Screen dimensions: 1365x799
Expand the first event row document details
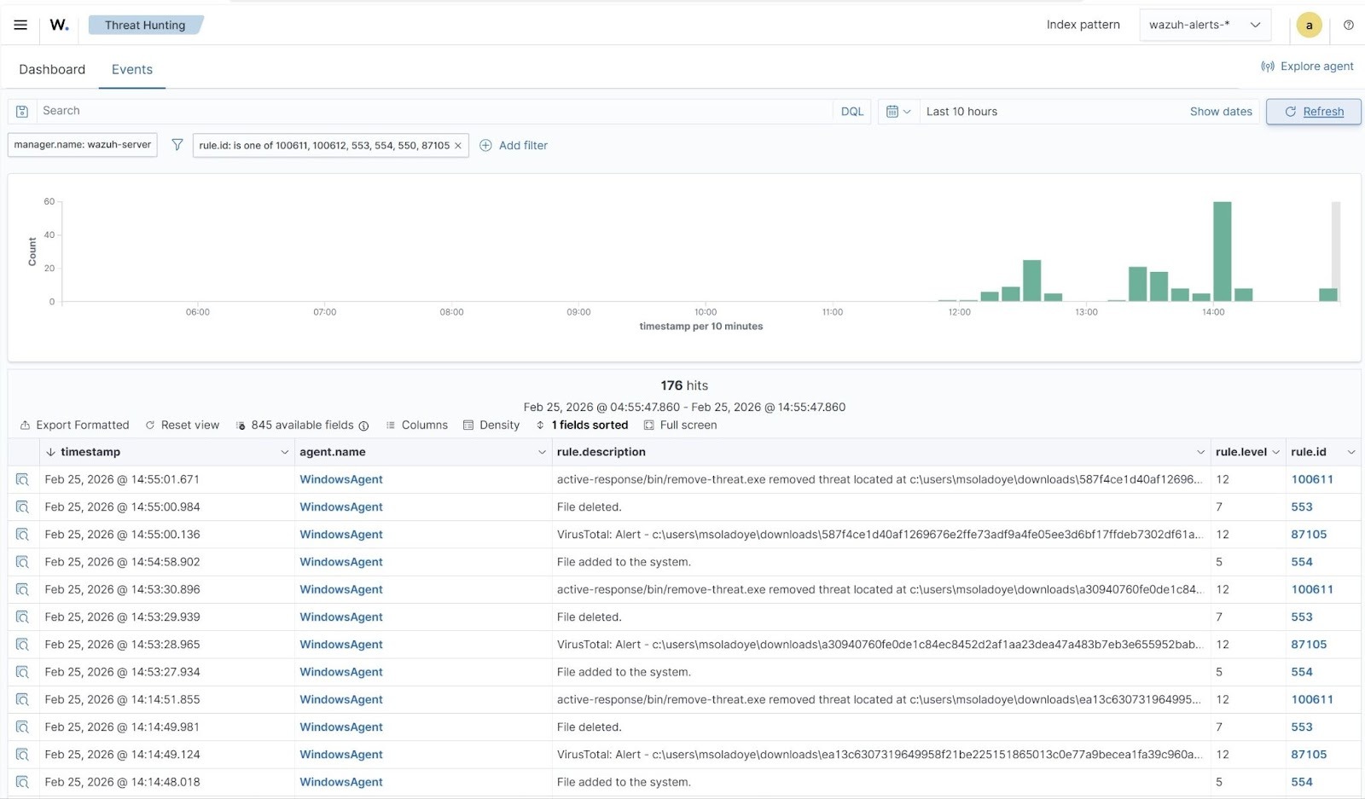pos(22,479)
